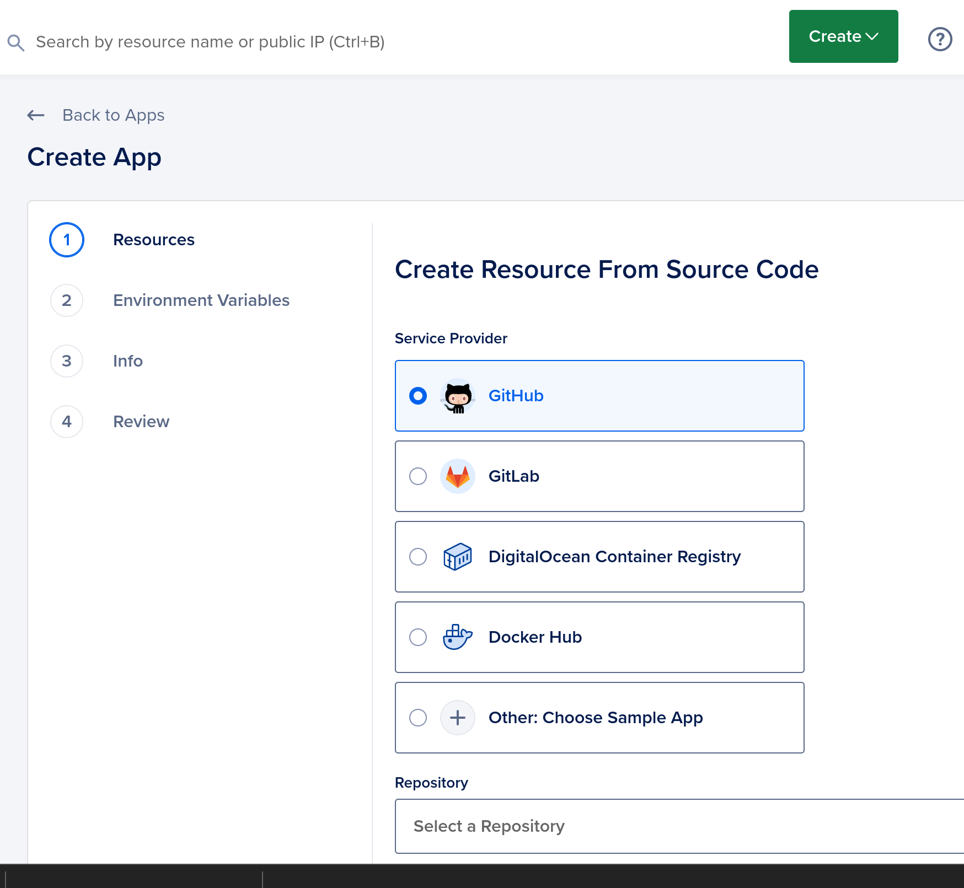
Task: Click the search magnifier icon
Action: pos(16,42)
